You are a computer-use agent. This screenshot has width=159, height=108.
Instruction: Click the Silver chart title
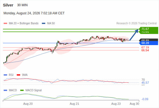8,5
